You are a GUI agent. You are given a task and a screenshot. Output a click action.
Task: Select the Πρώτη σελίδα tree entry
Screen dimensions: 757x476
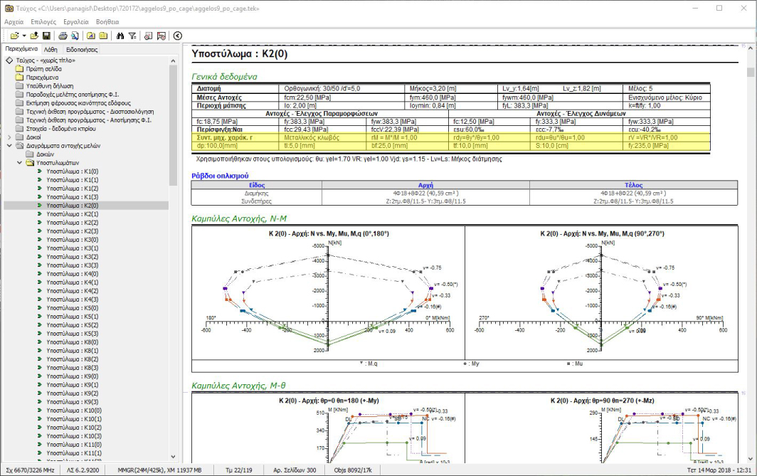[x=42, y=68]
